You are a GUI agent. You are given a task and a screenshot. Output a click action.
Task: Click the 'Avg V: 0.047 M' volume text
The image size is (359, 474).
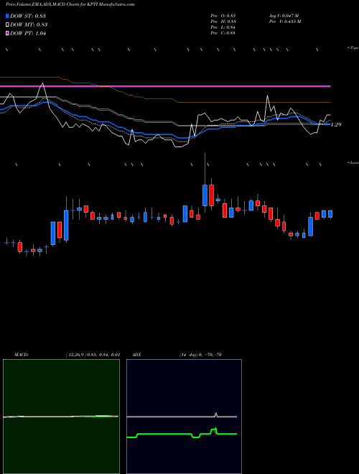pyautogui.click(x=284, y=16)
